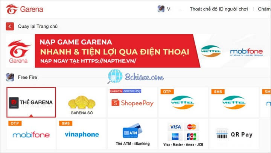Click the Mobifone logo in banner

click(x=247, y=52)
